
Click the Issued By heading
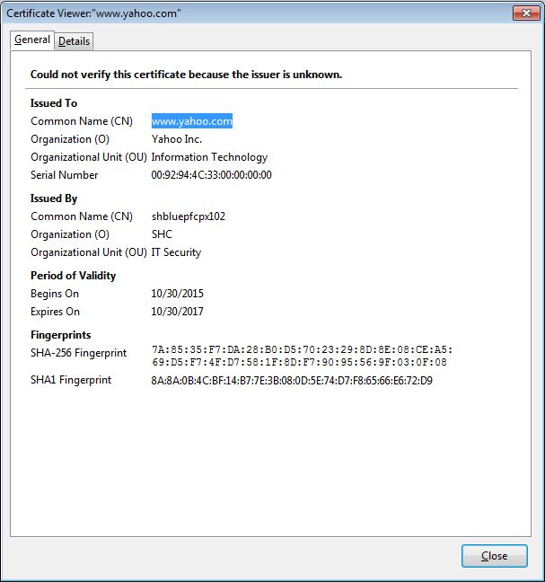pyautogui.click(x=54, y=198)
